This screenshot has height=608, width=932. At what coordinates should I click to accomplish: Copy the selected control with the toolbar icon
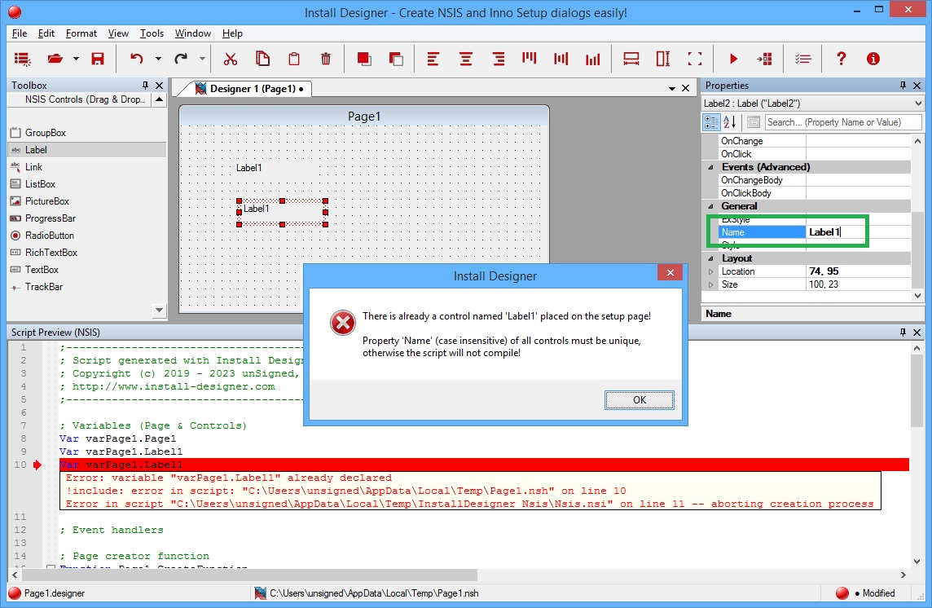click(262, 59)
